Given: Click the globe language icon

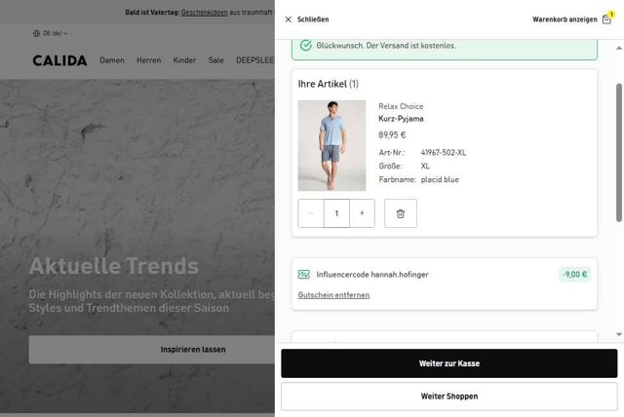Looking at the screenshot, I should [37, 33].
